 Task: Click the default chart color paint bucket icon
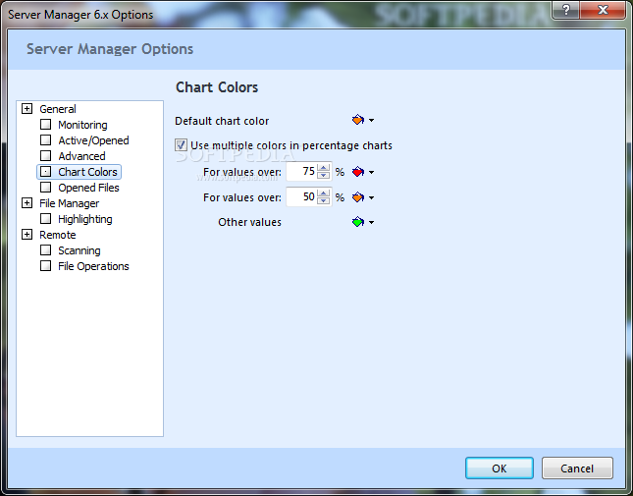click(x=357, y=120)
